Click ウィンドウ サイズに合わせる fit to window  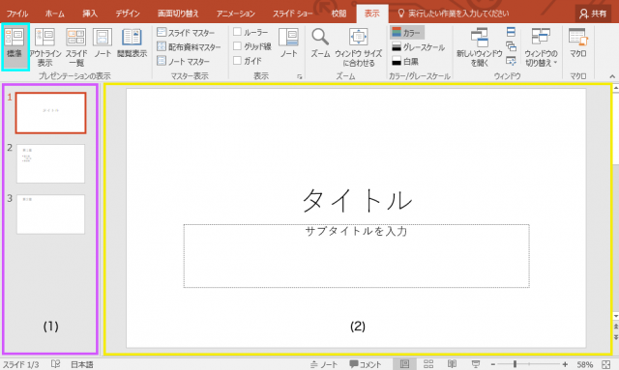click(359, 47)
